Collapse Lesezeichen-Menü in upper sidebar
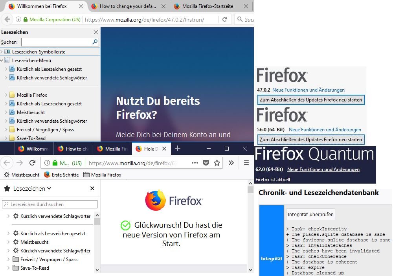This screenshot has width=393, height=276. coord(2,61)
